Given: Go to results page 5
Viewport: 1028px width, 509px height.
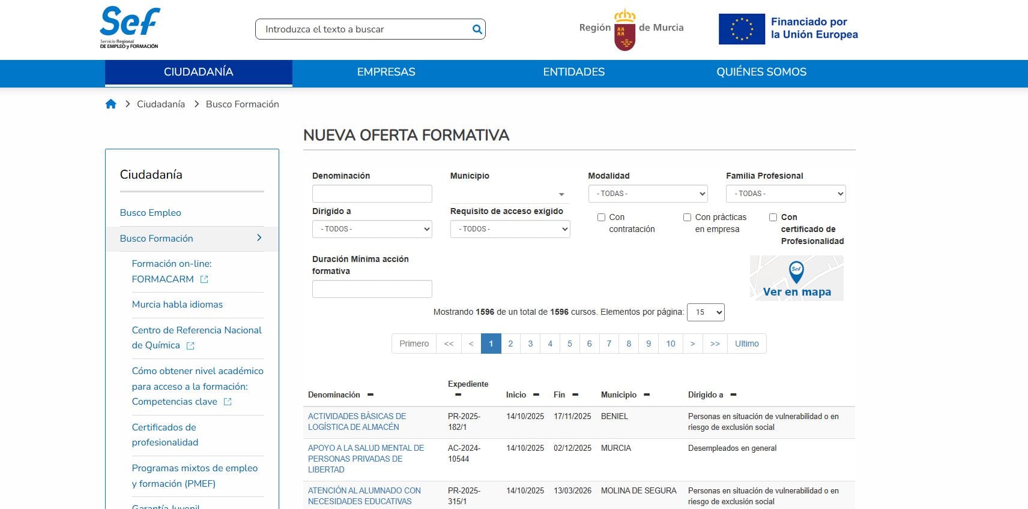Looking at the screenshot, I should pos(569,344).
